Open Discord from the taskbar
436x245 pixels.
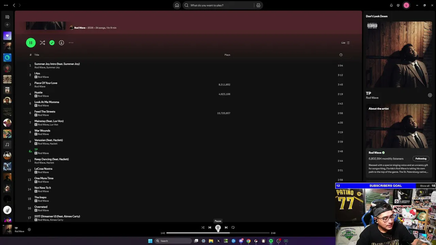[x=241, y=241]
